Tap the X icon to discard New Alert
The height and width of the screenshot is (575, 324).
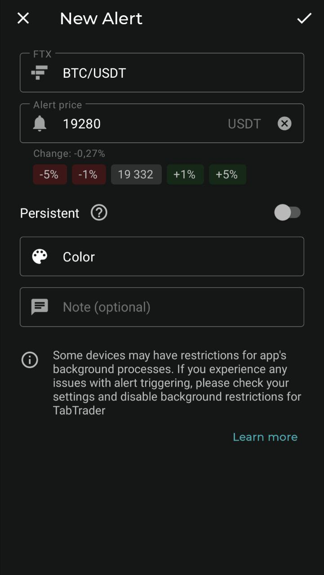23,18
